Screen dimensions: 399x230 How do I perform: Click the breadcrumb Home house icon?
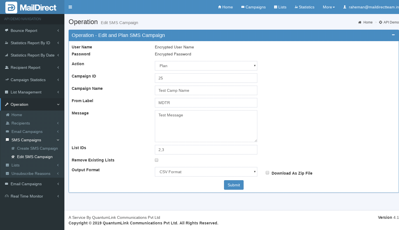pyautogui.click(x=360, y=22)
